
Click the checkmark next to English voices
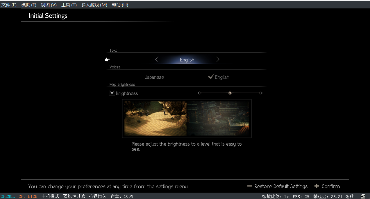[x=211, y=77]
